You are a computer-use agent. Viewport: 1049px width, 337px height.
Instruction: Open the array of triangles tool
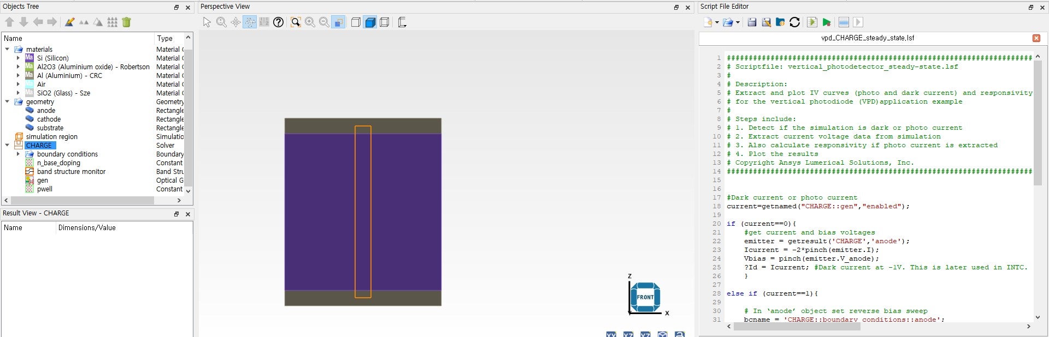click(112, 22)
